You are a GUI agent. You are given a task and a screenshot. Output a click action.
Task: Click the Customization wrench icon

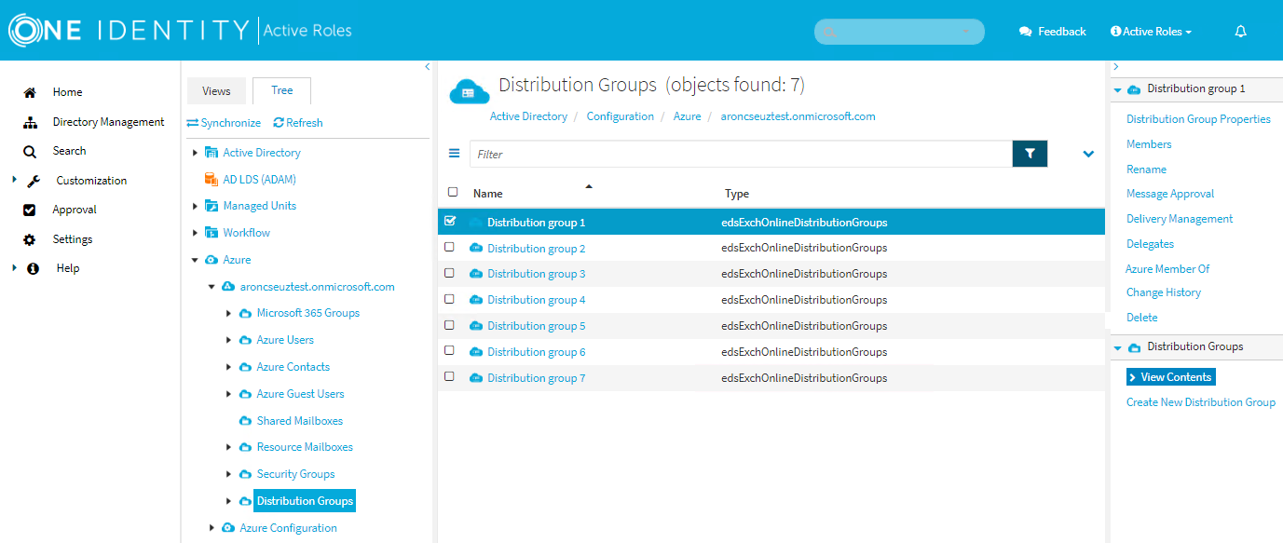[34, 181]
